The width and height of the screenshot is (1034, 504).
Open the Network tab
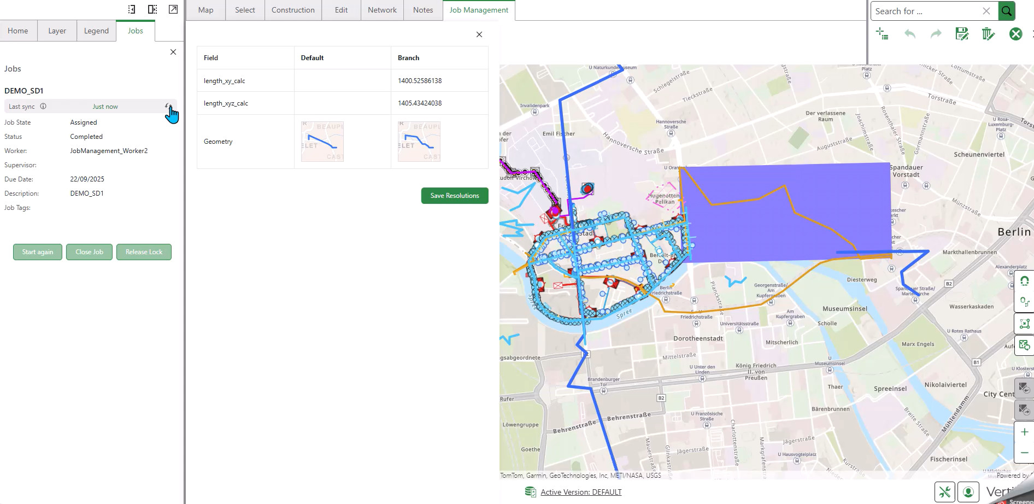(382, 10)
